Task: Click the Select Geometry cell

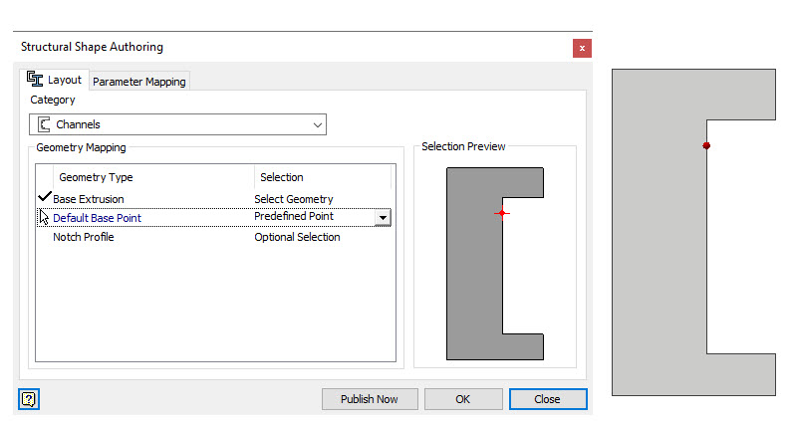Action: pos(294,199)
